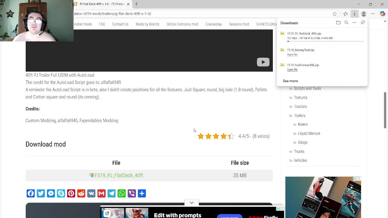Open Global Company mod menu item

point(182,24)
